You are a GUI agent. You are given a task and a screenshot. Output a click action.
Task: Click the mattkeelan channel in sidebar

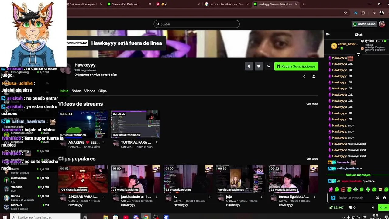pyautogui.click(x=26, y=179)
